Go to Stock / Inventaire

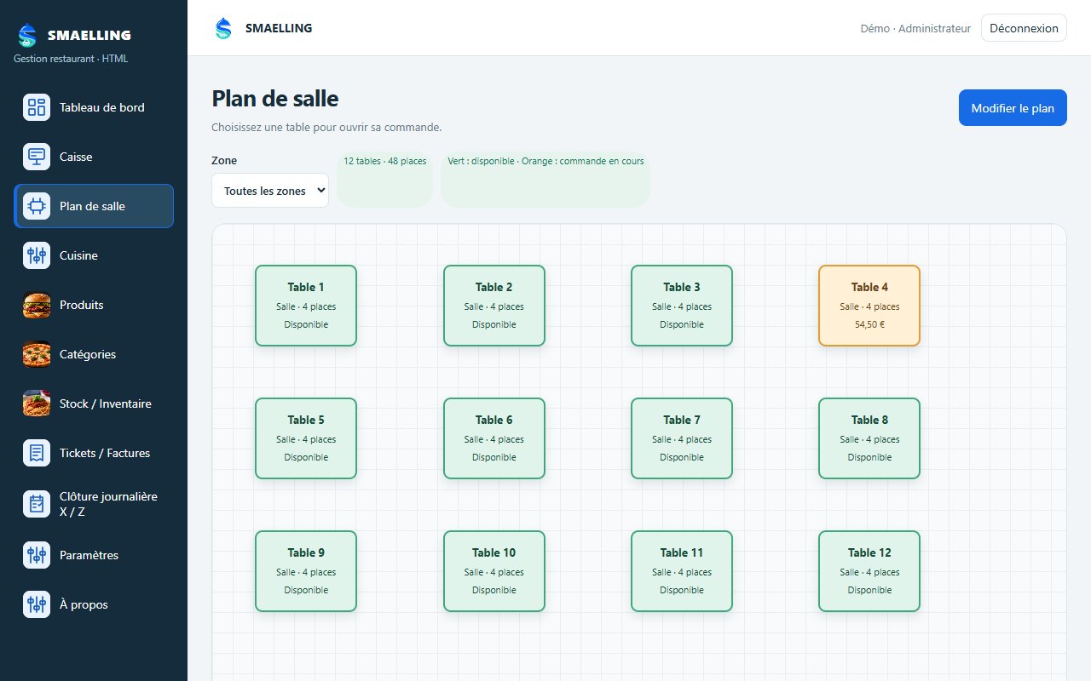tap(94, 403)
